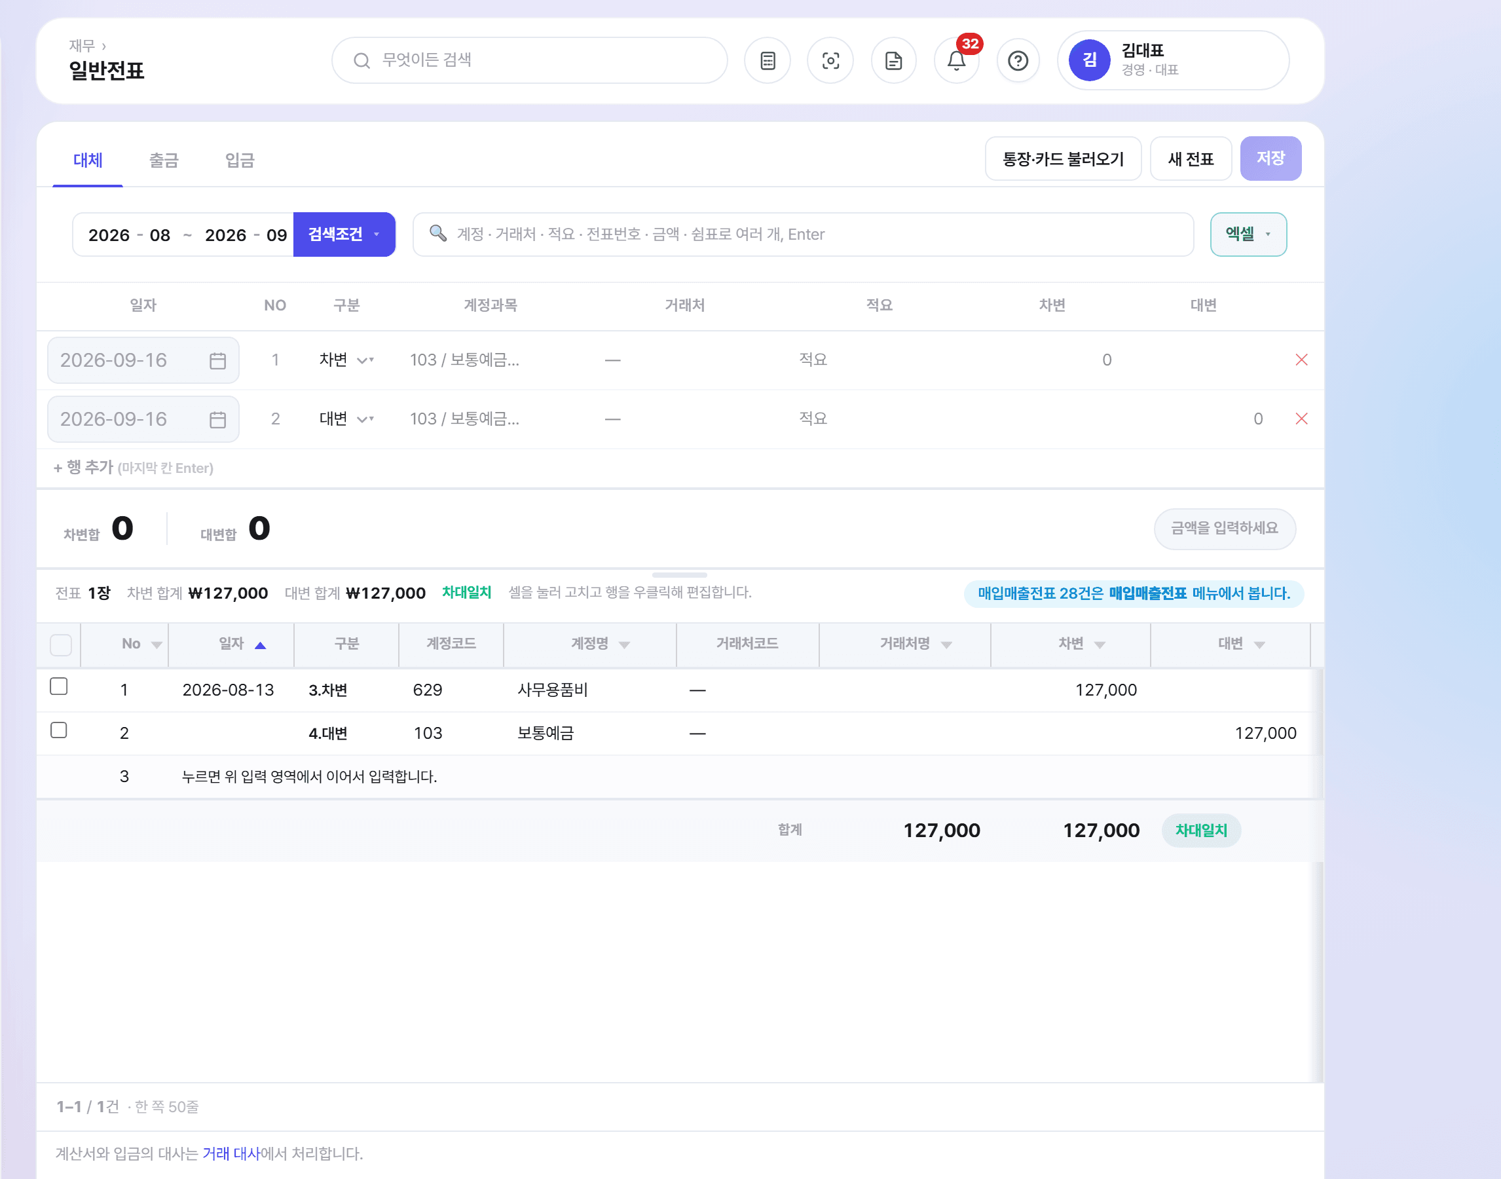This screenshot has width=1501, height=1179.
Task: Open calendar icon in entry row 1 date
Action: [x=217, y=360]
